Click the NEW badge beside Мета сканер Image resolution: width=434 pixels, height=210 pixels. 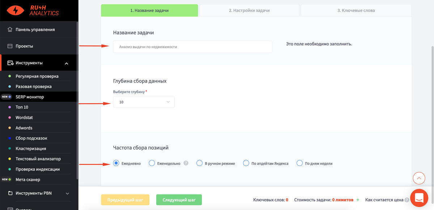click(x=5, y=179)
